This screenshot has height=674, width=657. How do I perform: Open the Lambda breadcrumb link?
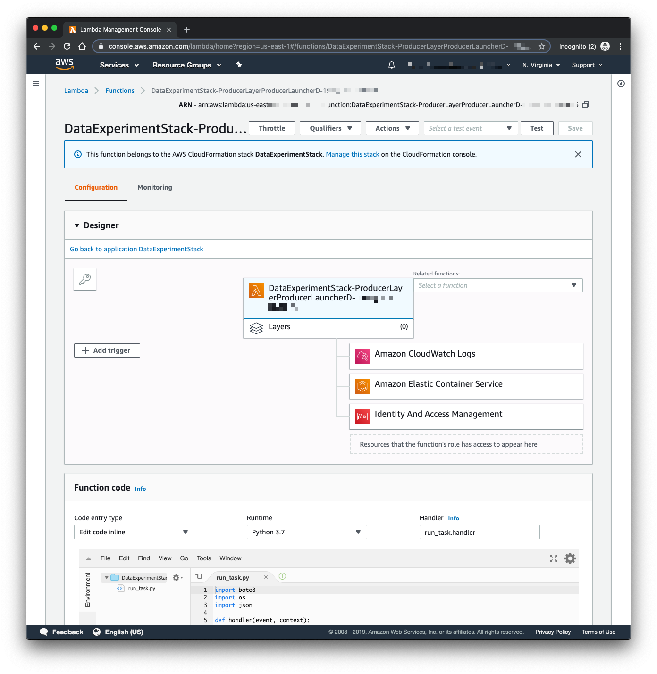tap(76, 91)
